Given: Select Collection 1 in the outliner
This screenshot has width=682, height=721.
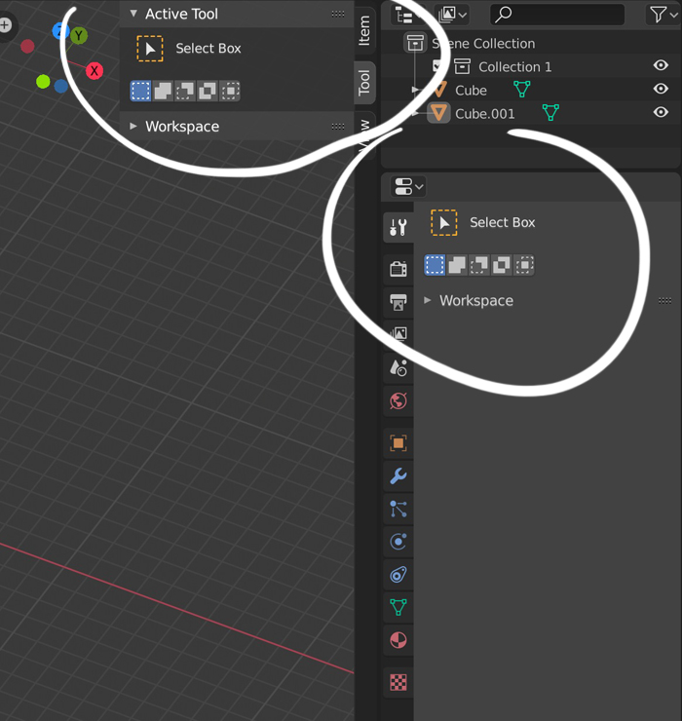Looking at the screenshot, I should [x=514, y=66].
